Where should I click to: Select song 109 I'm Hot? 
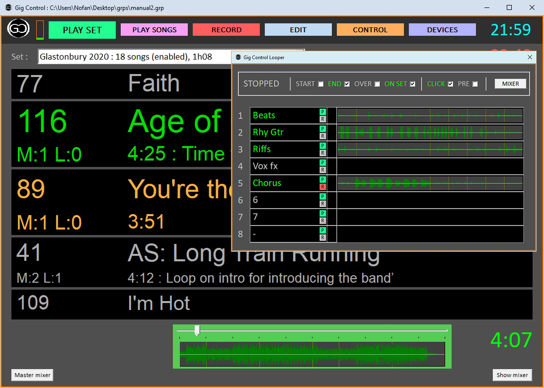272,305
